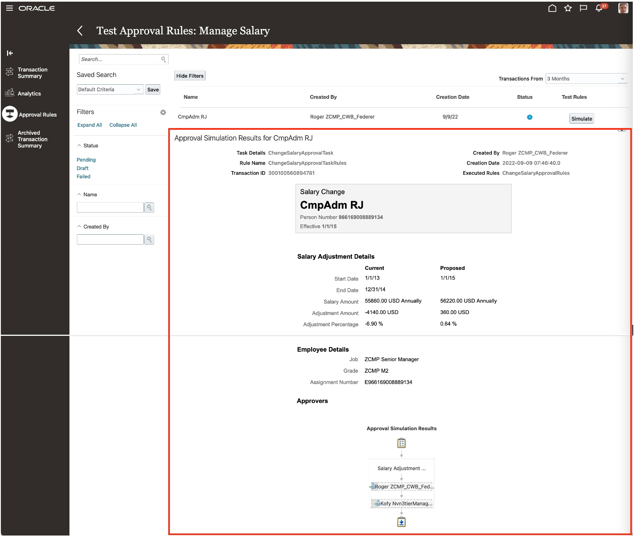Collapse the Created By filter section
This screenshot has width=634, height=538.
pos(79,226)
